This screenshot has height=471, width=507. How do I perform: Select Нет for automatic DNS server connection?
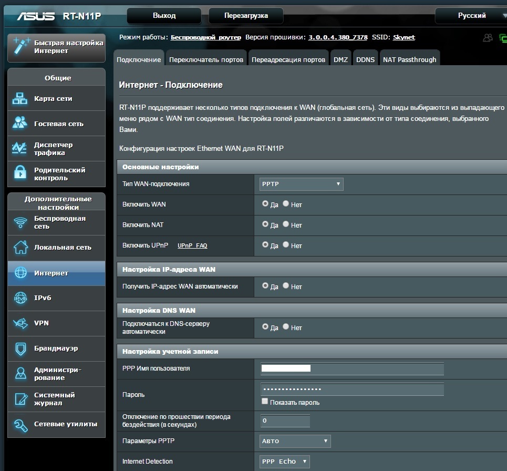(x=286, y=326)
